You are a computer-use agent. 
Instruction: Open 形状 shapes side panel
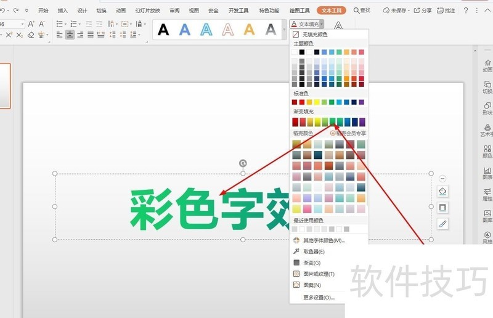tap(487, 109)
